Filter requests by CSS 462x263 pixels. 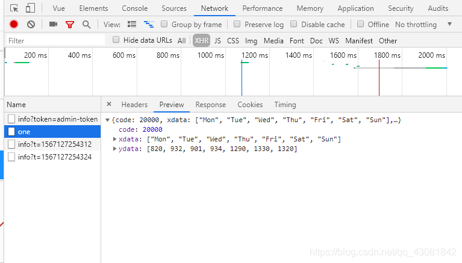coord(233,41)
